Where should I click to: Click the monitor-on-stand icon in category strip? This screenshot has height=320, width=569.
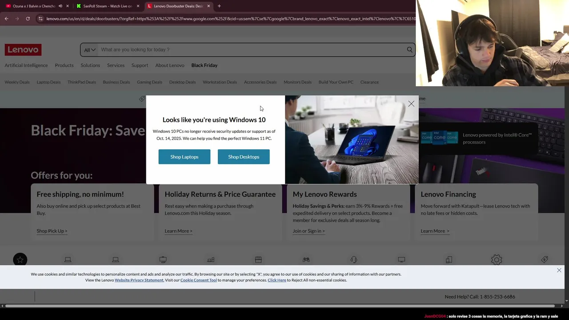[401, 260]
